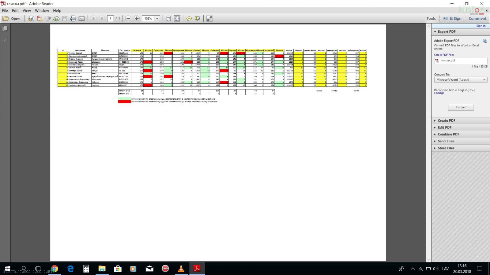Click the zoom out minus button
490x275 pixels.
point(128,19)
